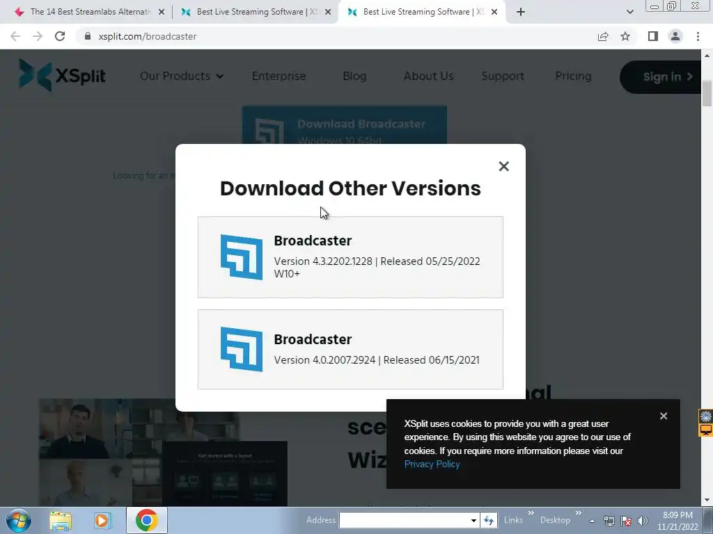Switch to The 14 Best Streamlabs Alternatives tab
Viewport: 713px width, 534px height.
click(90, 12)
